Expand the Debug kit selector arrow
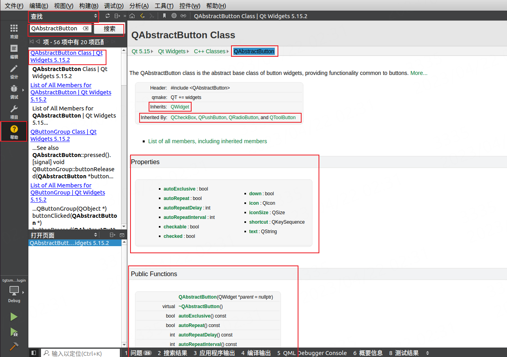 coord(23,292)
